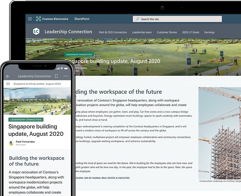The width and height of the screenshot is (241, 196).
Task: Click the SharePoint link in the top bar
Action: pos(81,19)
